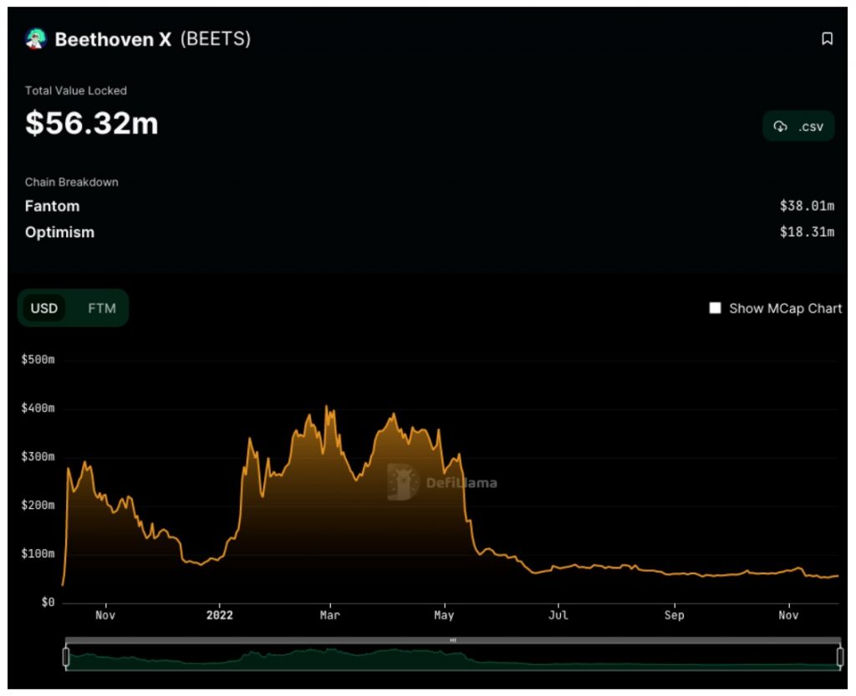Click the Mar x-axis label
The width and height of the screenshot is (856, 696).
click(x=329, y=615)
